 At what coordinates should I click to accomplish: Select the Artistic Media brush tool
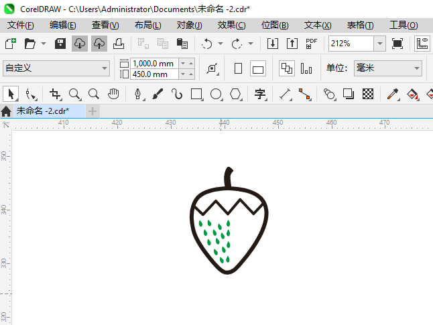click(158, 94)
